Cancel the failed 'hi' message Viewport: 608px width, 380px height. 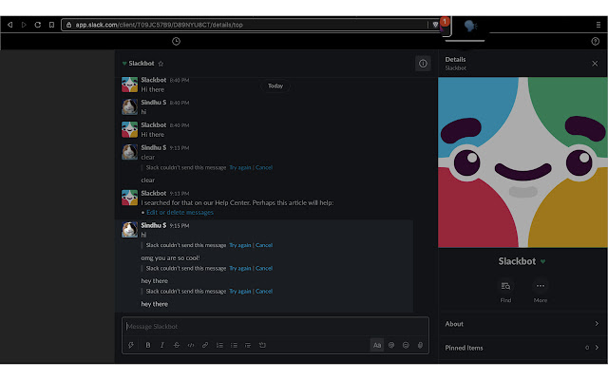point(264,245)
